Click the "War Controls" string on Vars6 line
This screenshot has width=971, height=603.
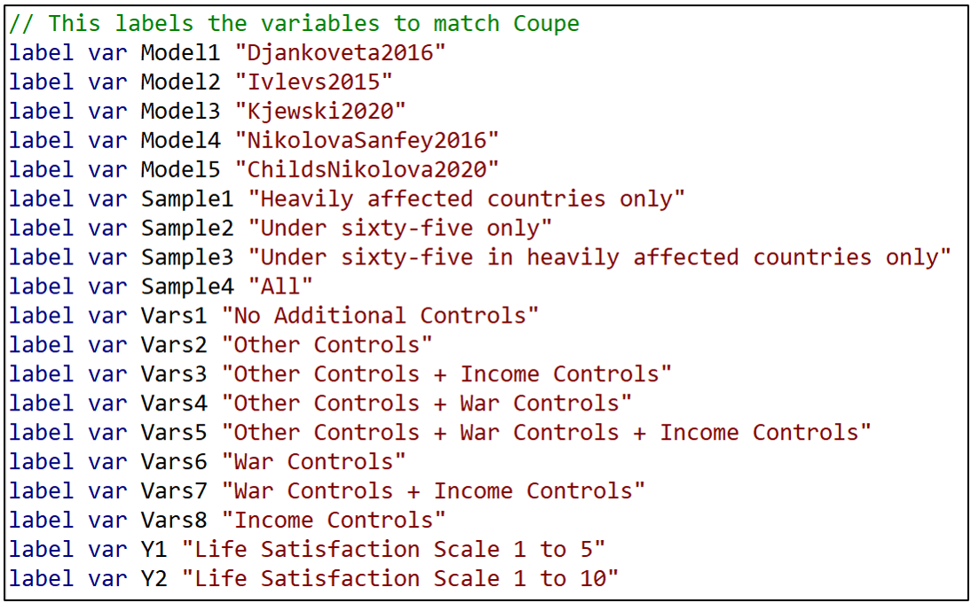click(313, 462)
